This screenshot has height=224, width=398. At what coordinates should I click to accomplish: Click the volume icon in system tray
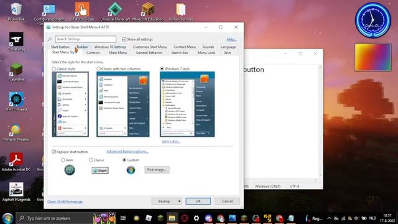[356, 218]
